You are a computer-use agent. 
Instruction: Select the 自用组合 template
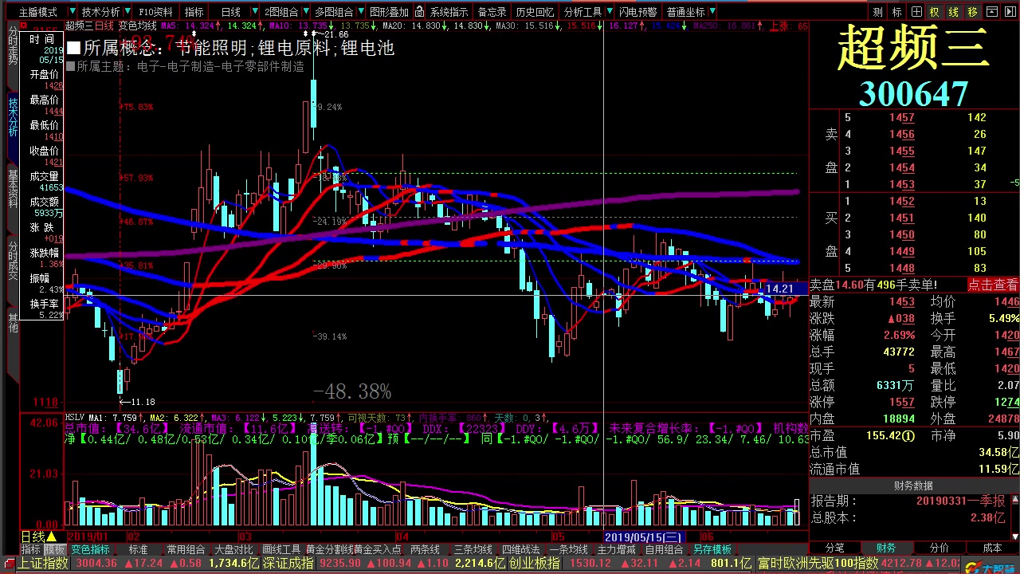coord(664,549)
